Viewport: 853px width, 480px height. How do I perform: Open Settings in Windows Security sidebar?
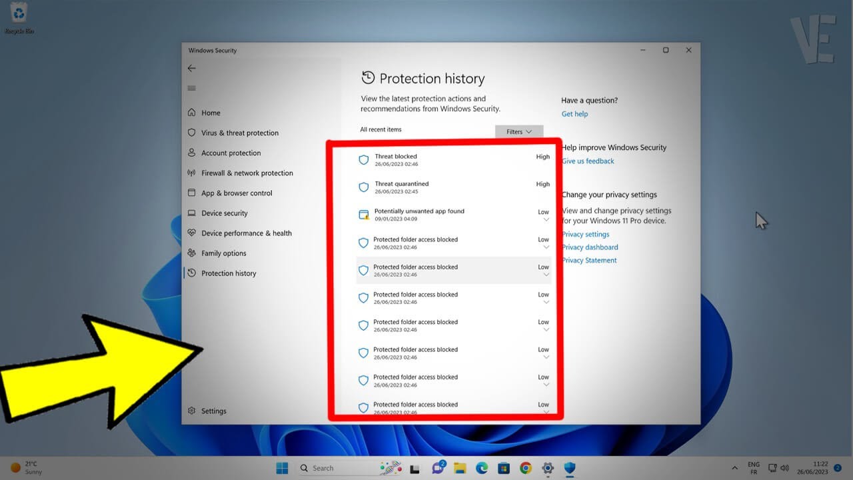[x=213, y=411]
